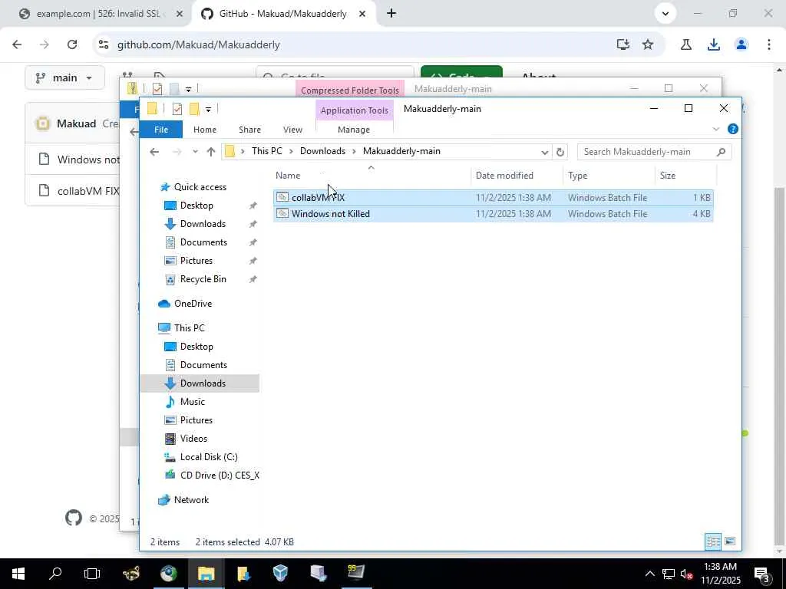Switch to the Home ribbon tab
786x589 pixels.
(x=204, y=129)
